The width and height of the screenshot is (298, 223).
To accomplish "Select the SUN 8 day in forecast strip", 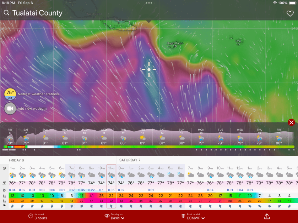I will click(45, 136).
